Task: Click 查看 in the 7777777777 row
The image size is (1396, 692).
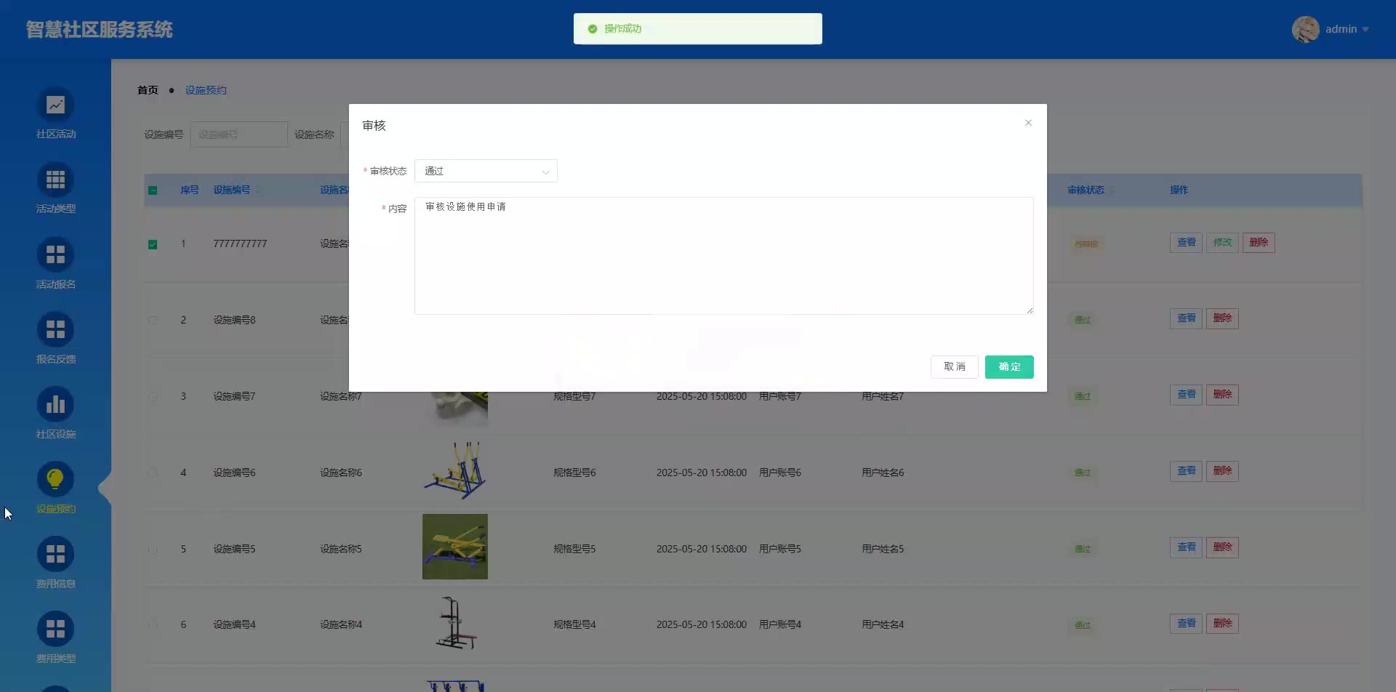Action: click(x=1186, y=243)
